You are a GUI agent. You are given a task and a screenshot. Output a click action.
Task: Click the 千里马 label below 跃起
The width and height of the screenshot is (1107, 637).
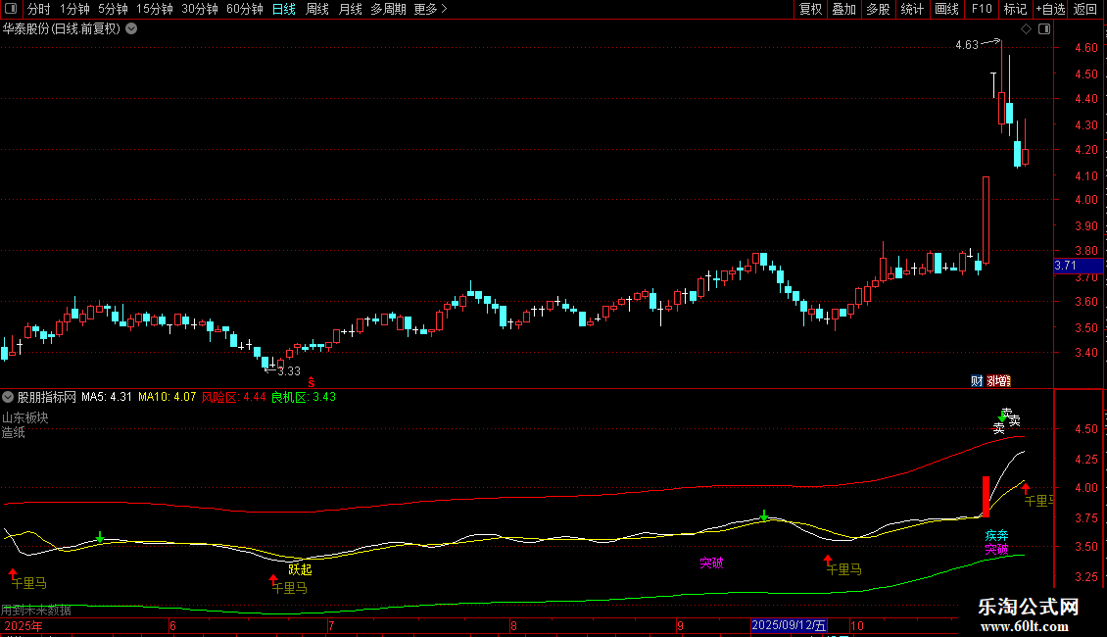(x=289, y=588)
